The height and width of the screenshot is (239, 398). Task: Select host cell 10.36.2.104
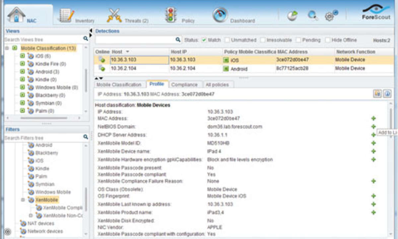coord(140,68)
